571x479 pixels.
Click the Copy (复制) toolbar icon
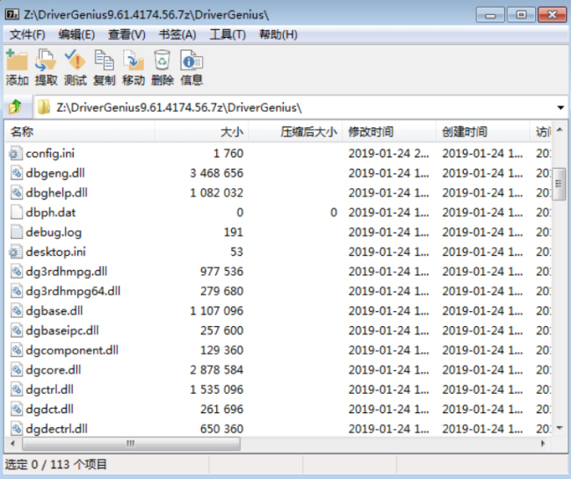pos(105,60)
